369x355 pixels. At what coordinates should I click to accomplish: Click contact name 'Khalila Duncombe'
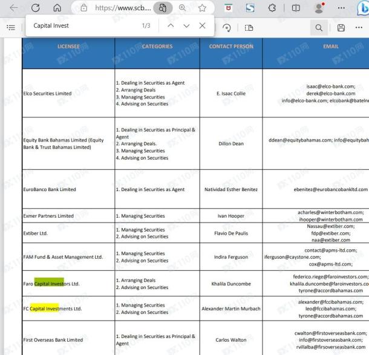coord(231,284)
